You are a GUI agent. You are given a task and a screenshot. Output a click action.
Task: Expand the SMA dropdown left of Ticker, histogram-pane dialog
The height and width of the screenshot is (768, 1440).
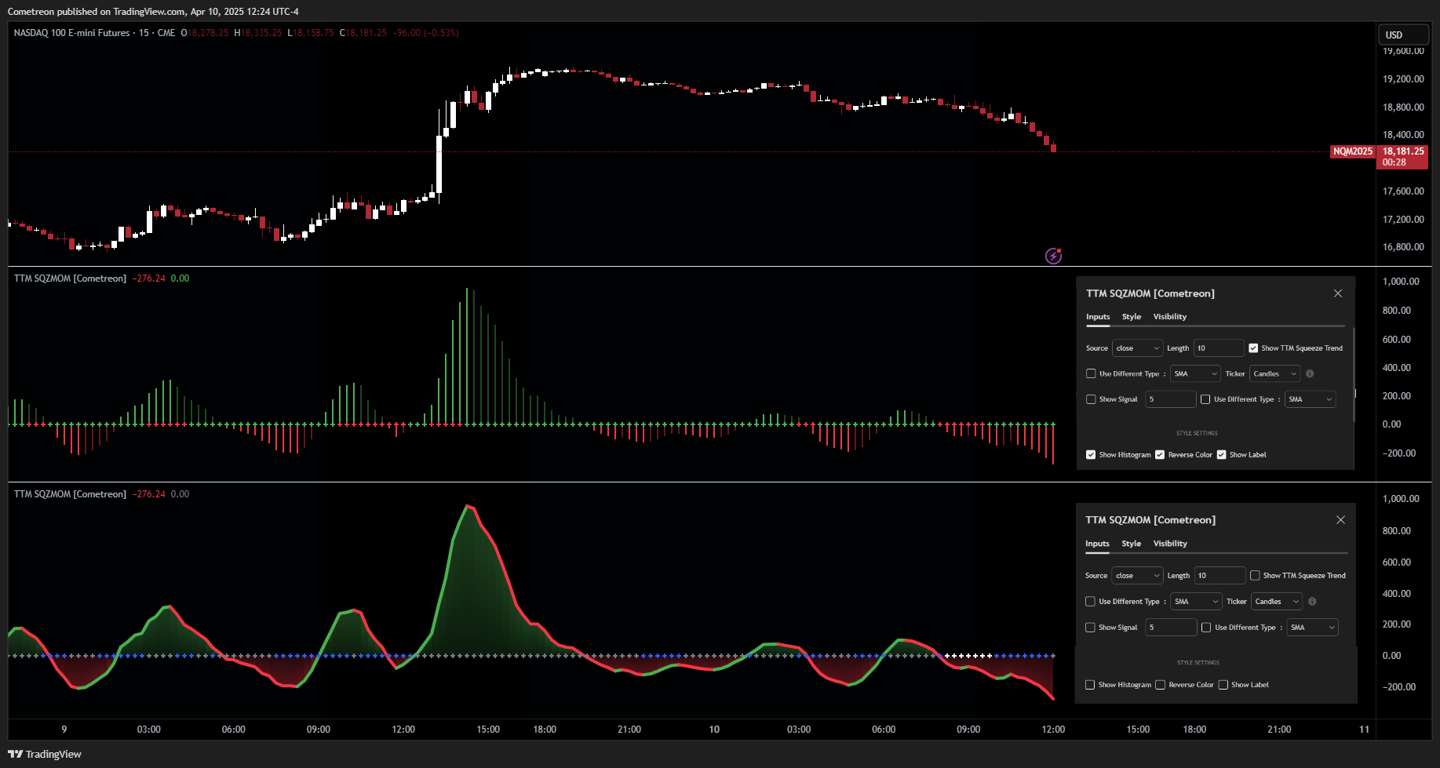pyautogui.click(x=1195, y=374)
